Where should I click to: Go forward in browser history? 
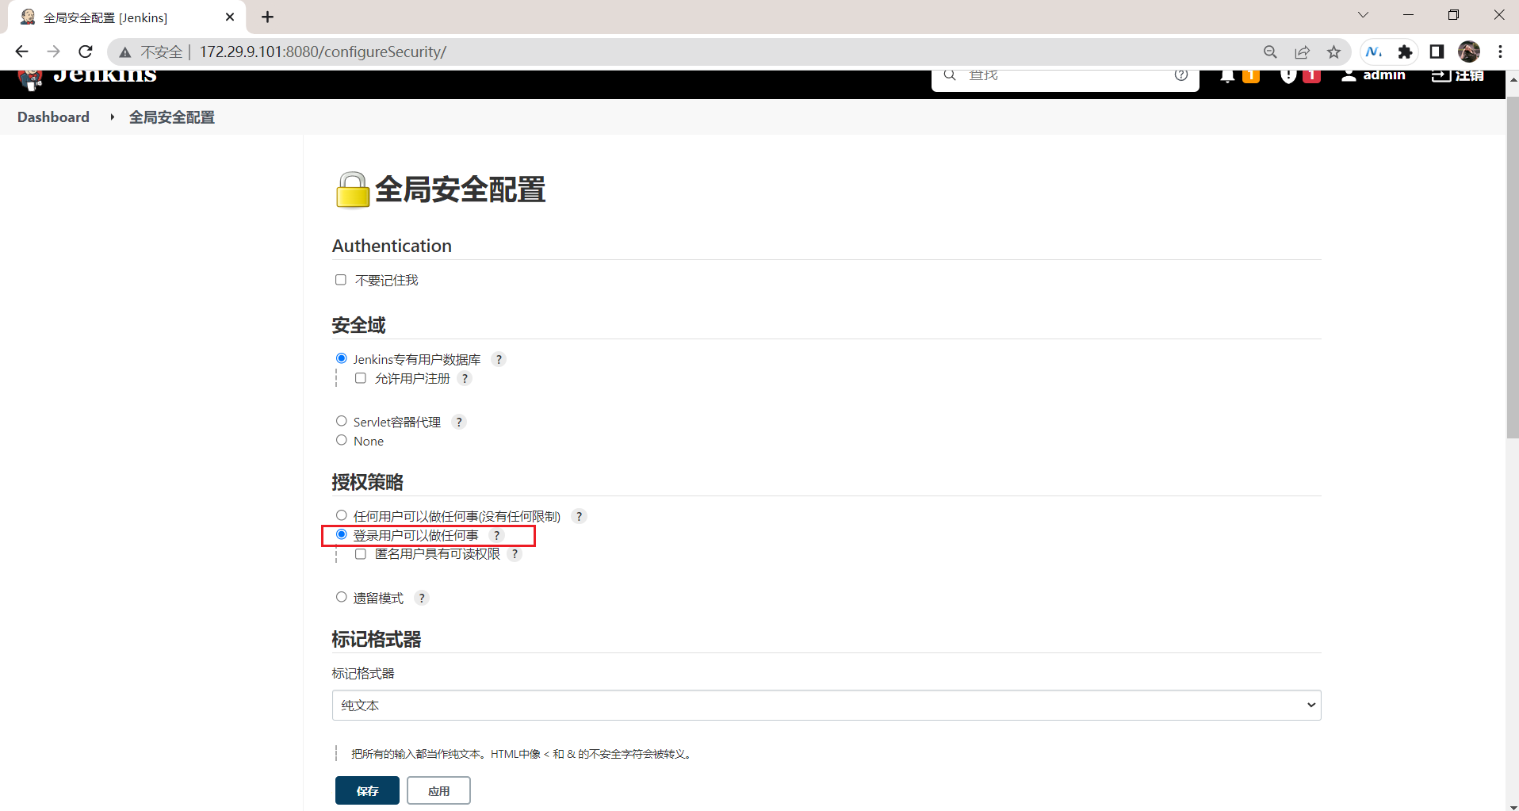click(x=53, y=52)
